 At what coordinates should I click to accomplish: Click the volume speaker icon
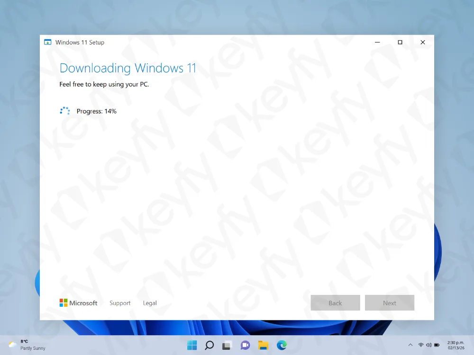(428, 345)
